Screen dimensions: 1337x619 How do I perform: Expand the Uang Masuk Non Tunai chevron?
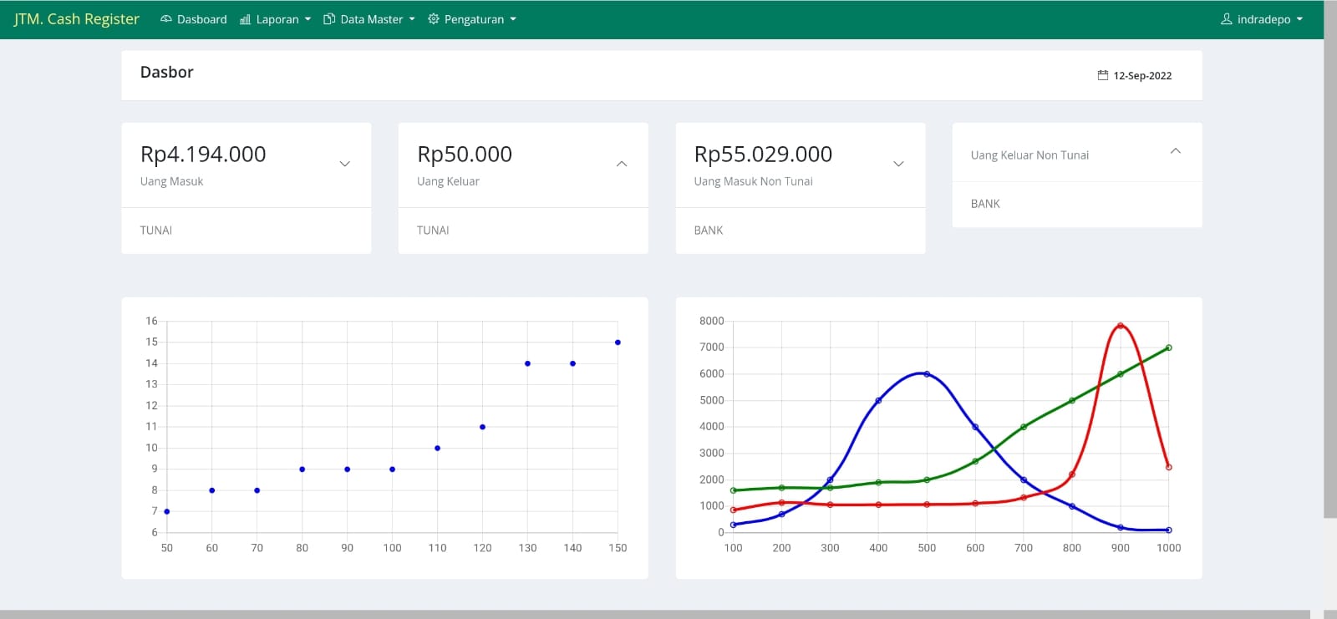(x=898, y=164)
